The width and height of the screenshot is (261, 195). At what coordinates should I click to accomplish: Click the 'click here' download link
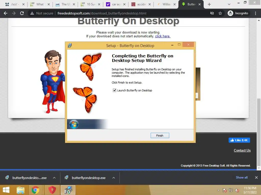(163, 36)
